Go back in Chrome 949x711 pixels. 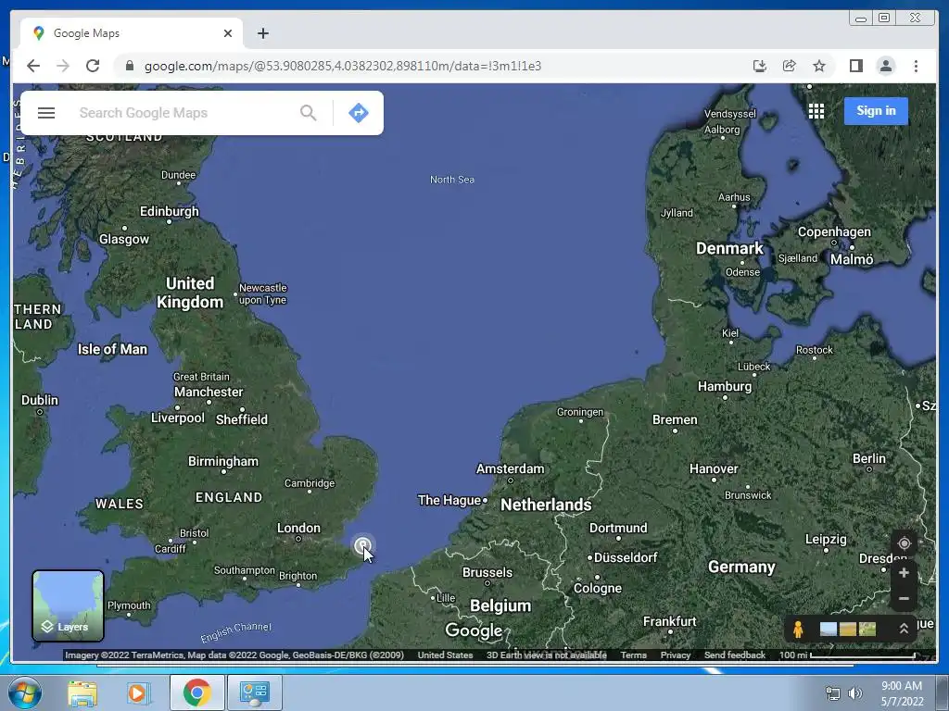[x=33, y=66]
